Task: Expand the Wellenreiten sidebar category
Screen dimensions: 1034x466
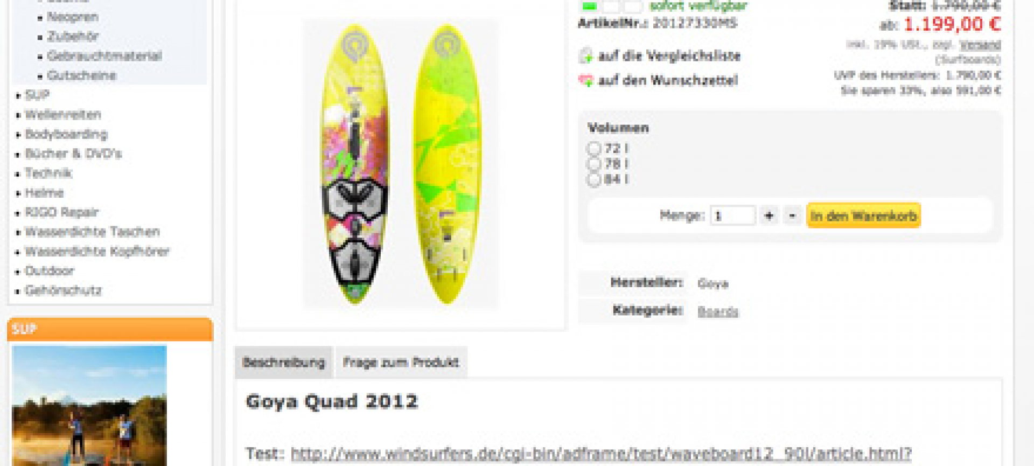Action: click(63, 115)
